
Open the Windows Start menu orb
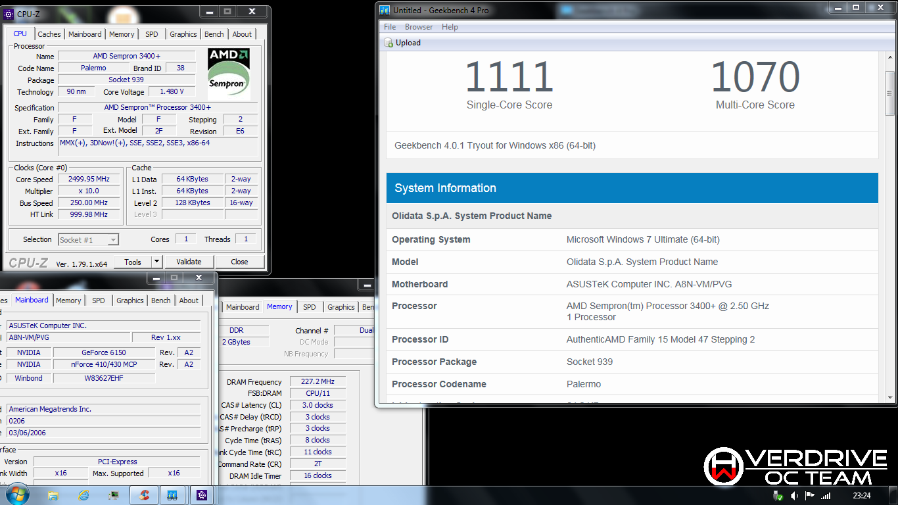16,494
